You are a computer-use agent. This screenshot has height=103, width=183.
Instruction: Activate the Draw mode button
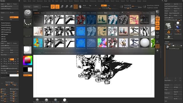click(57, 7)
